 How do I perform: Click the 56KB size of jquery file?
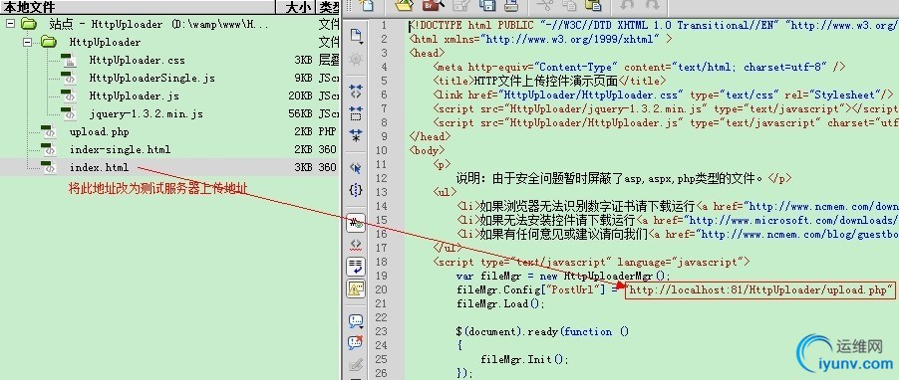[x=300, y=113]
